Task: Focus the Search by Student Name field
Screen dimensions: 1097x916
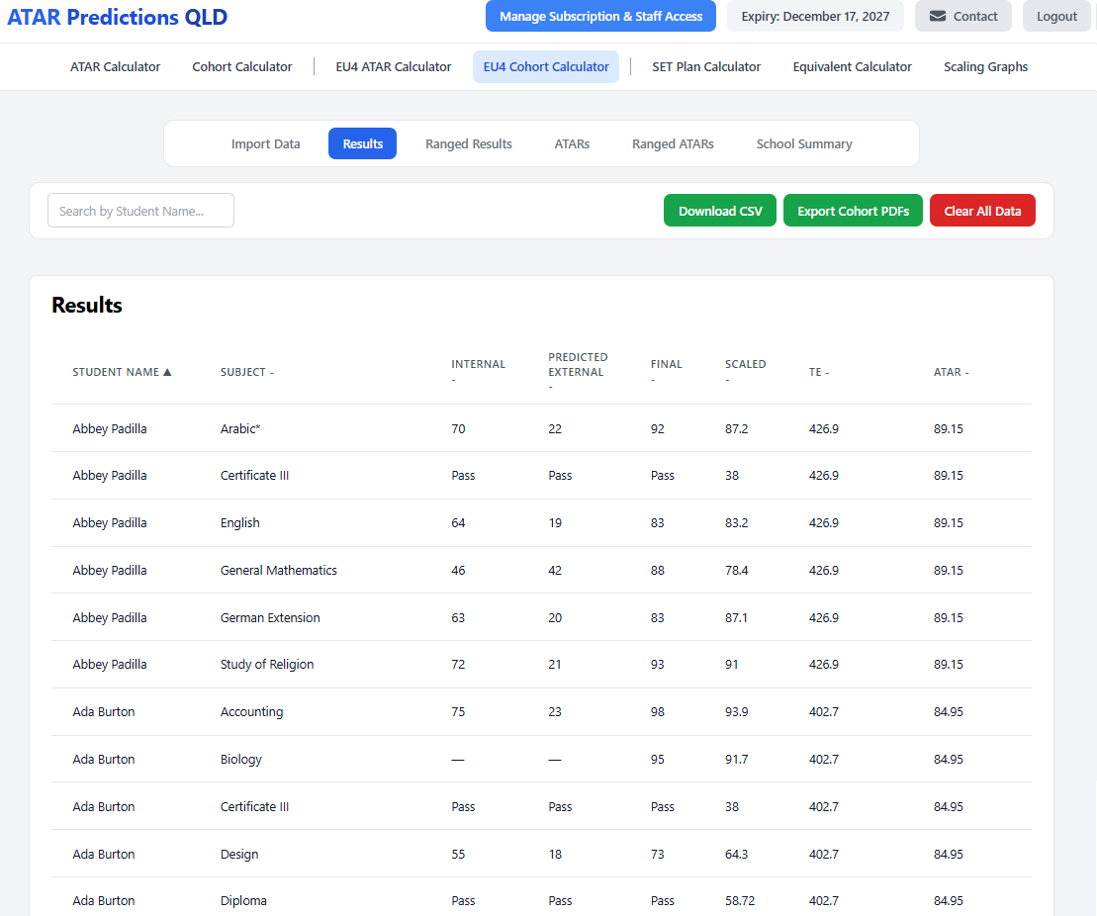Action: (x=140, y=211)
